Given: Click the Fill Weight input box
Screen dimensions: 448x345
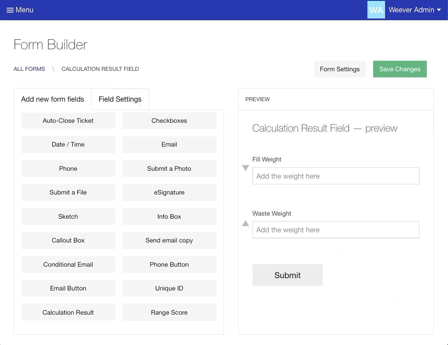Looking at the screenshot, I should [x=335, y=176].
